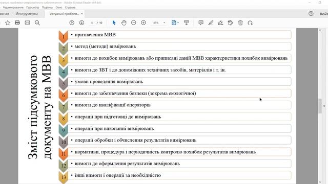Image resolution: width=328 pixels, height=184 pixels.
Task: Go to the next page arrow
Action: coord(81,22)
